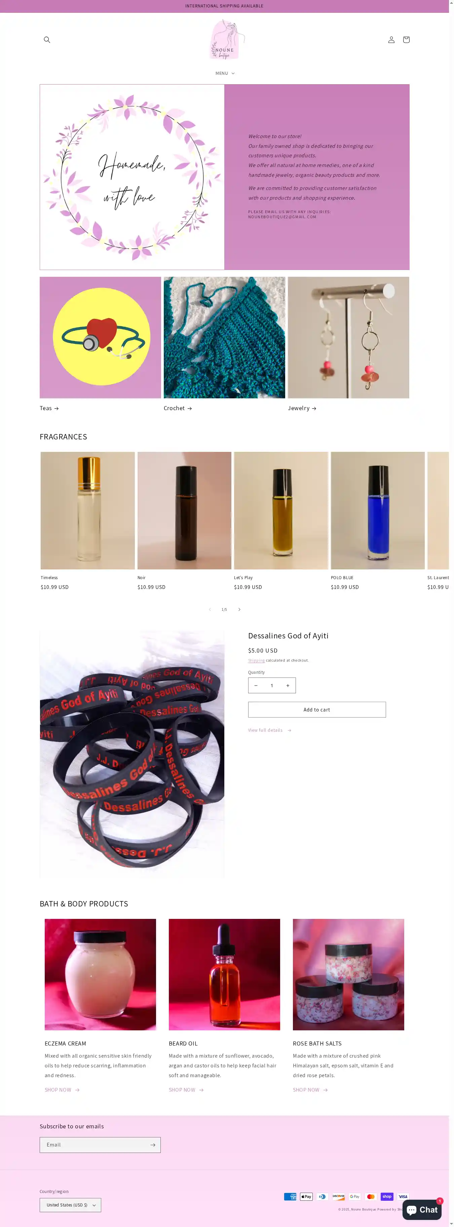Open the shopping cart icon
This screenshot has height=1227, width=454.
pos(406,39)
